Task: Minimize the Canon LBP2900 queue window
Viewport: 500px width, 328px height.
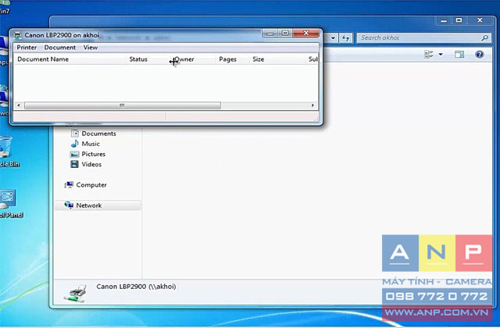Action: [x=270, y=33]
